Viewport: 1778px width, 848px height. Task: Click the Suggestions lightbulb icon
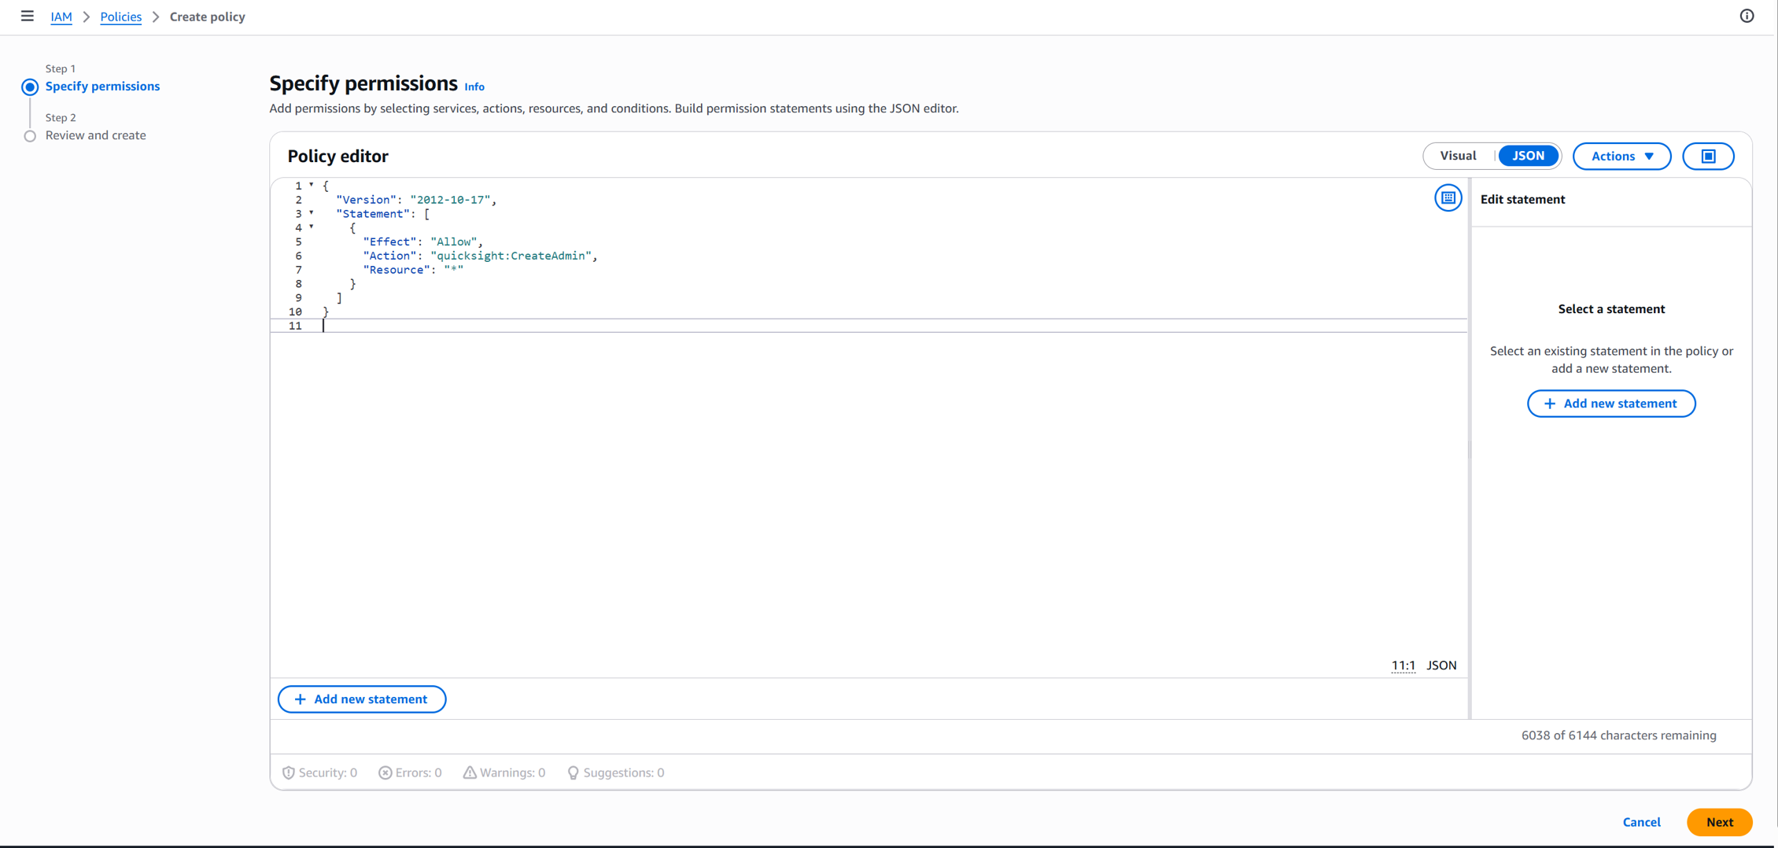tap(574, 772)
